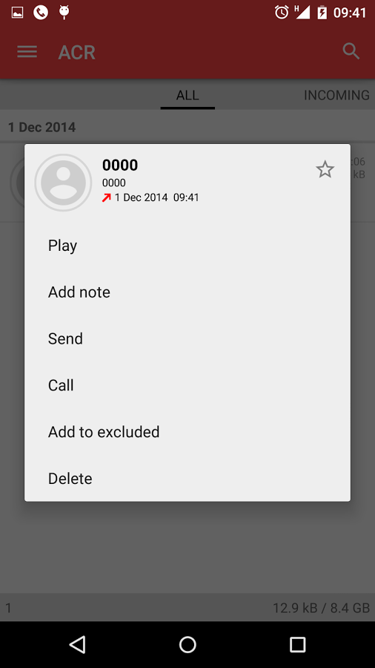Select Send in the dialog
Screen dimensions: 375x668
(187, 338)
